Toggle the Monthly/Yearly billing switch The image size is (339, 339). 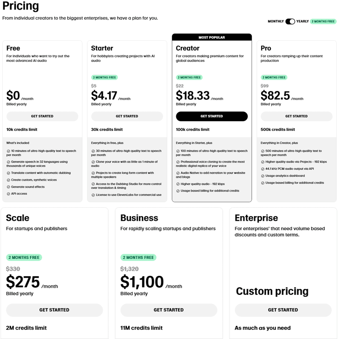coord(290,21)
